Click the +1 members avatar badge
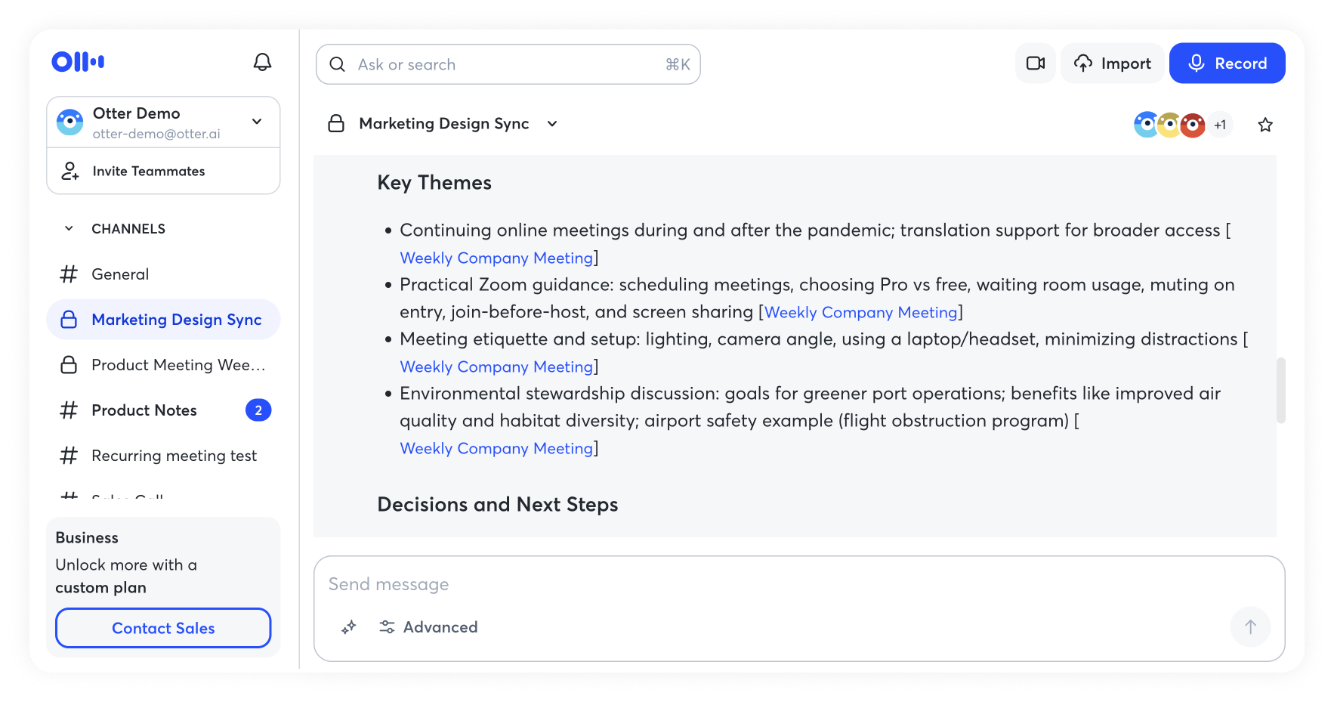This screenshot has height=702, width=1334. click(1220, 125)
